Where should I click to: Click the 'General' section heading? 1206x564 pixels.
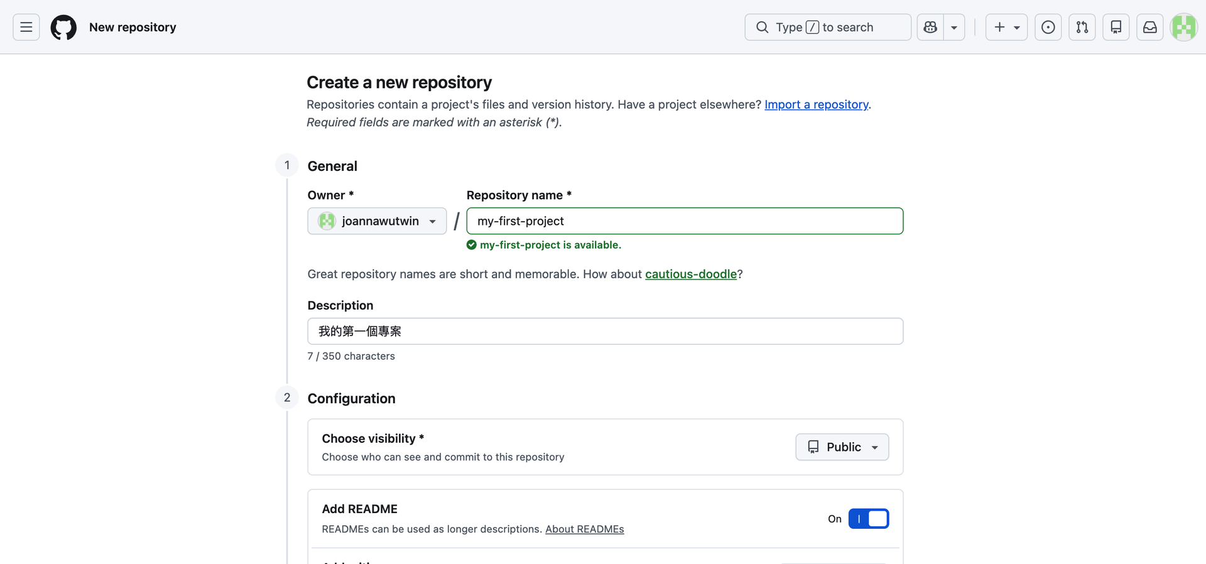(x=332, y=166)
